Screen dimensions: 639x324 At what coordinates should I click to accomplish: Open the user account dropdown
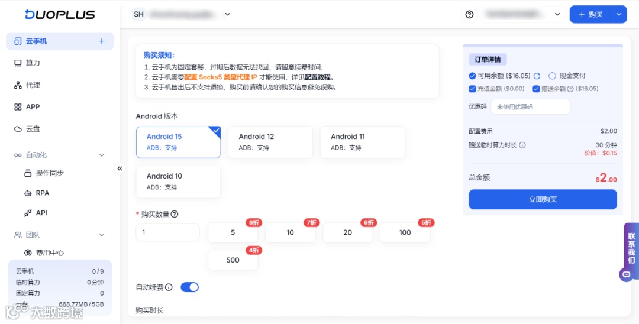point(523,14)
